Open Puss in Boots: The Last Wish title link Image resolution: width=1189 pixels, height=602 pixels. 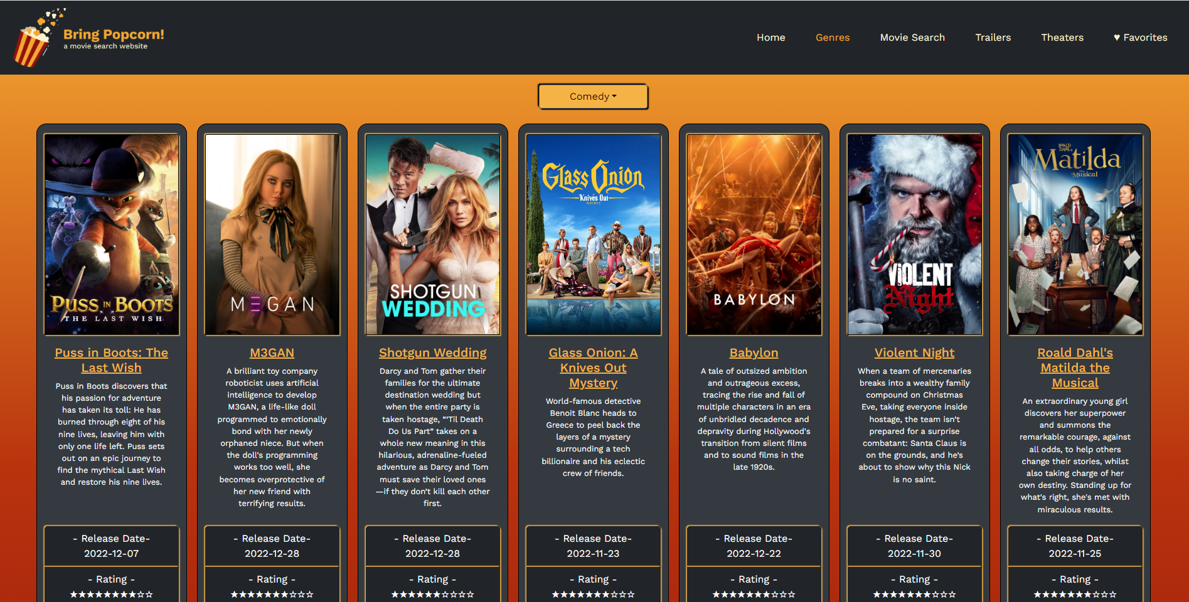(x=112, y=360)
